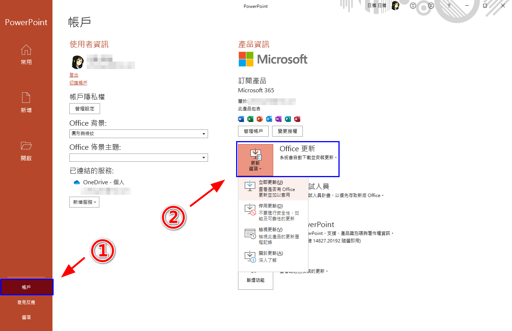
Task: Choose 檢視更新 from the update menu
Action: [273, 236]
